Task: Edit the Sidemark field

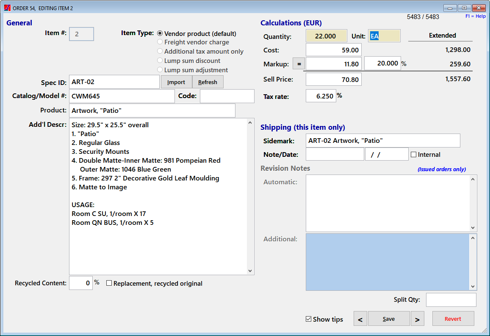Action: click(x=383, y=140)
